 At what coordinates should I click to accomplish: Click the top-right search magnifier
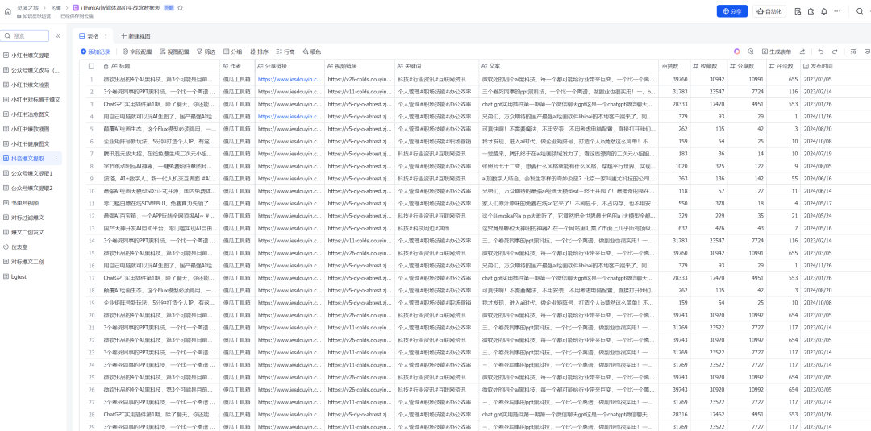(860, 11)
